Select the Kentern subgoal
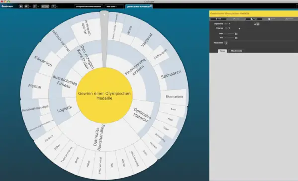The height and width of the screenshot is (181, 298). [x=49, y=138]
